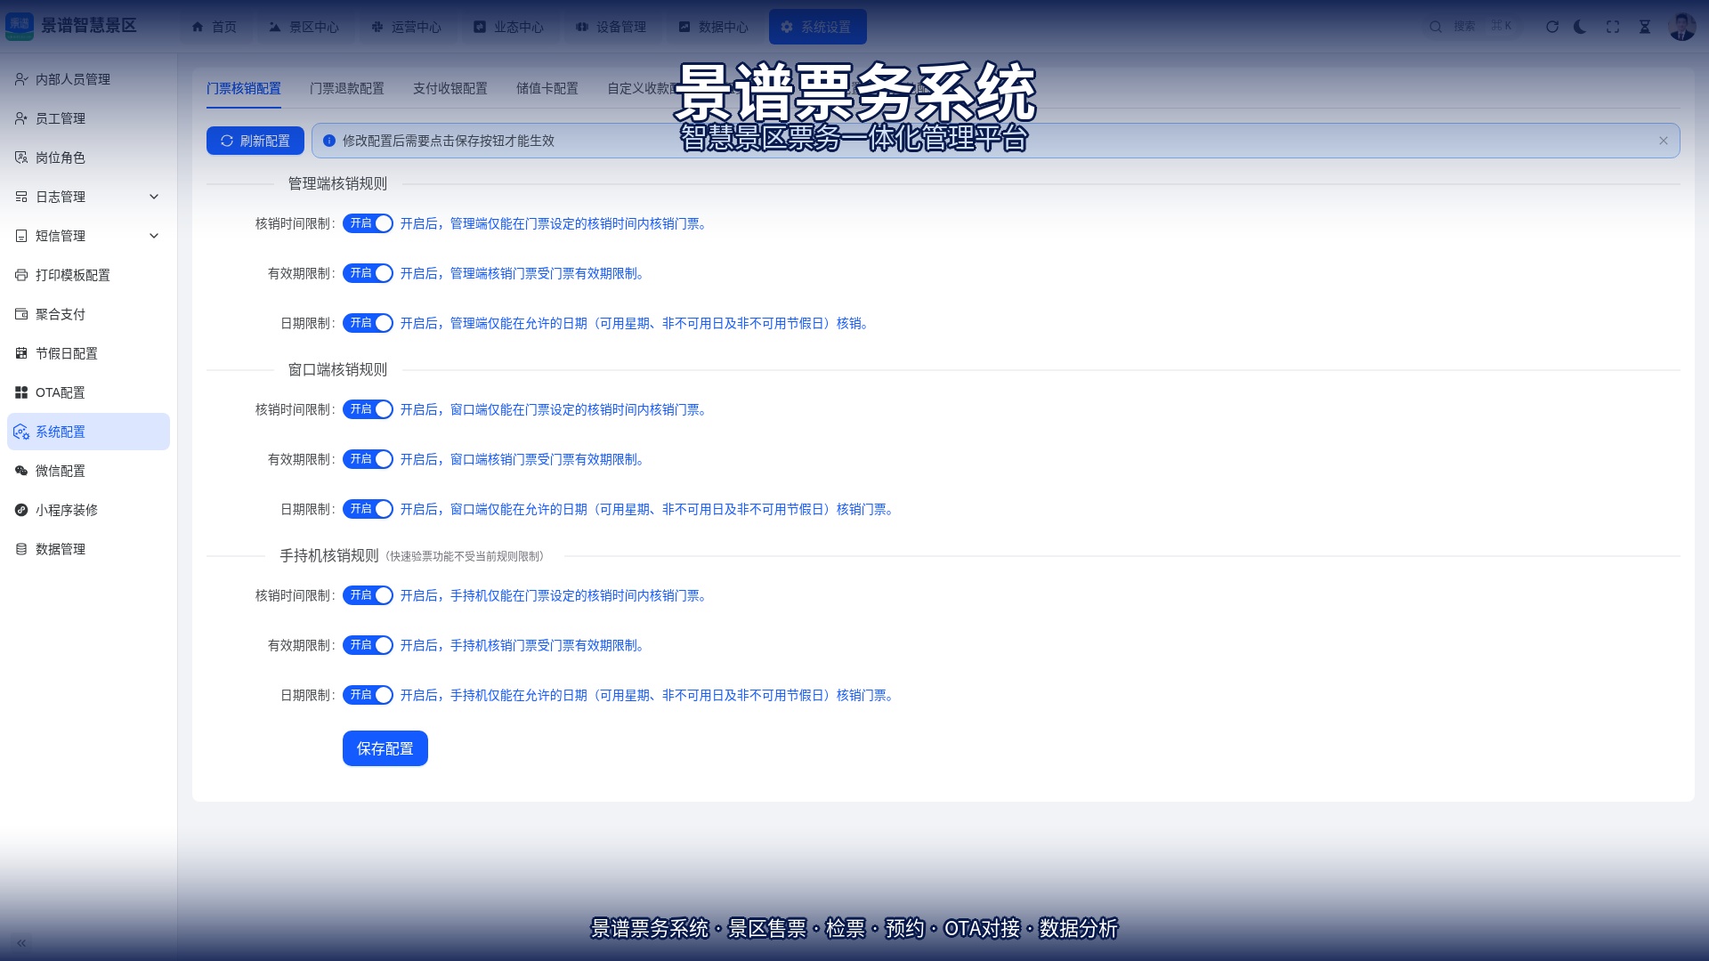
Task: Toggle 窗口端 有效期限制 switch
Action: point(368,459)
